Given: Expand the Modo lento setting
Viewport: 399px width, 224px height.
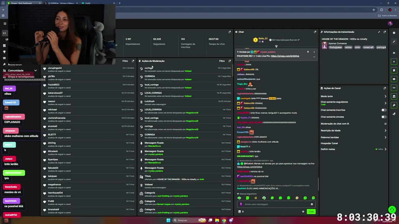Looking at the screenshot, I should pyautogui.click(x=353, y=96).
